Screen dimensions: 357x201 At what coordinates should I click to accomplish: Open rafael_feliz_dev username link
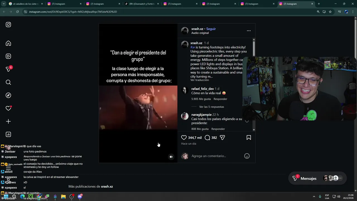pos(202,89)
